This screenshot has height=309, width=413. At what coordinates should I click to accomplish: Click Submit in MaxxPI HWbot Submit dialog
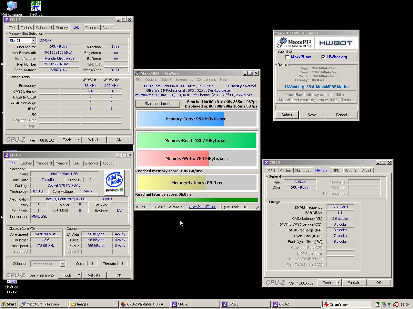(287, 115)
